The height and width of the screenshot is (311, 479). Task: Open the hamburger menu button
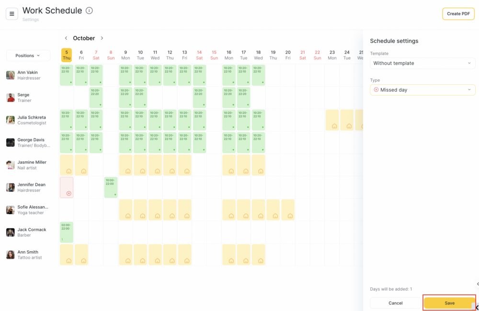[12, 14]
